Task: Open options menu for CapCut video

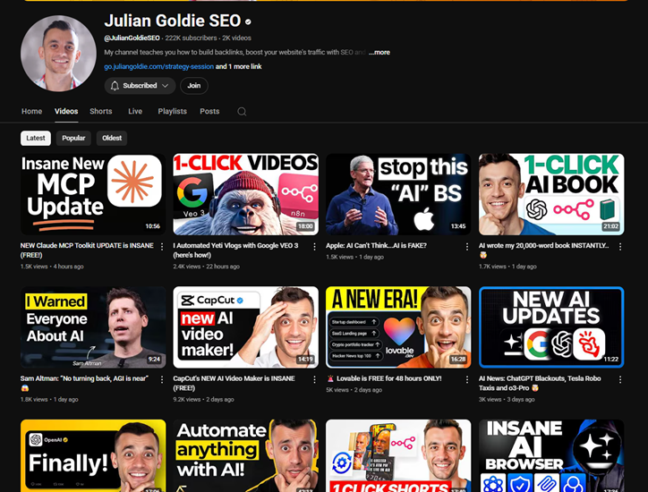Action: point(314,379)
